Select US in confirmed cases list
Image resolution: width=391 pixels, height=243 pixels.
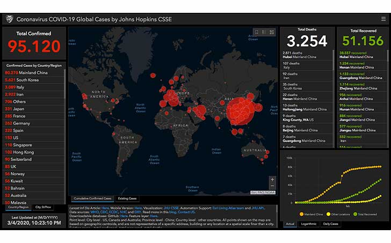[x=34, y=138]
